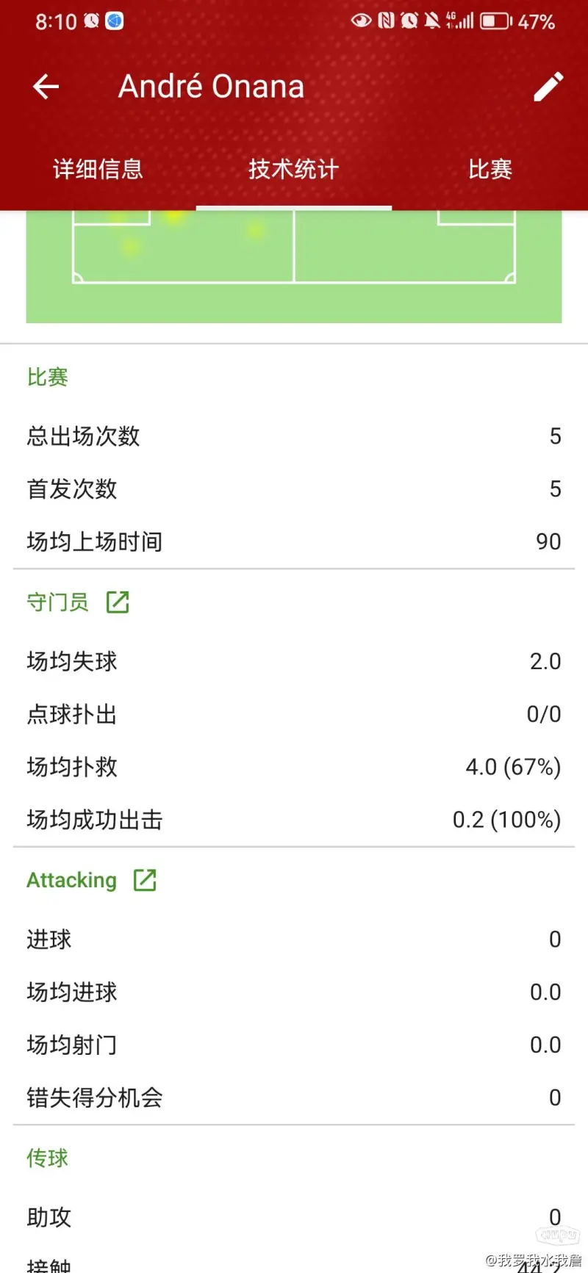Open the 守门员 section header
588x1273 pixels.
[57, 602]
